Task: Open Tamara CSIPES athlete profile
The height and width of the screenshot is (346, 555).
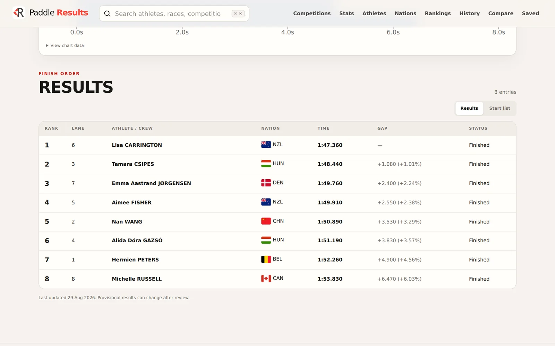Action: pyautogui.click(x=133, y=164)
